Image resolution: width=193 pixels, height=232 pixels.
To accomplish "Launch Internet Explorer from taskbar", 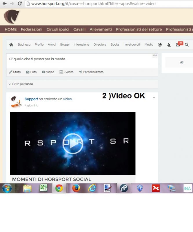I will [x=92, y=188].
